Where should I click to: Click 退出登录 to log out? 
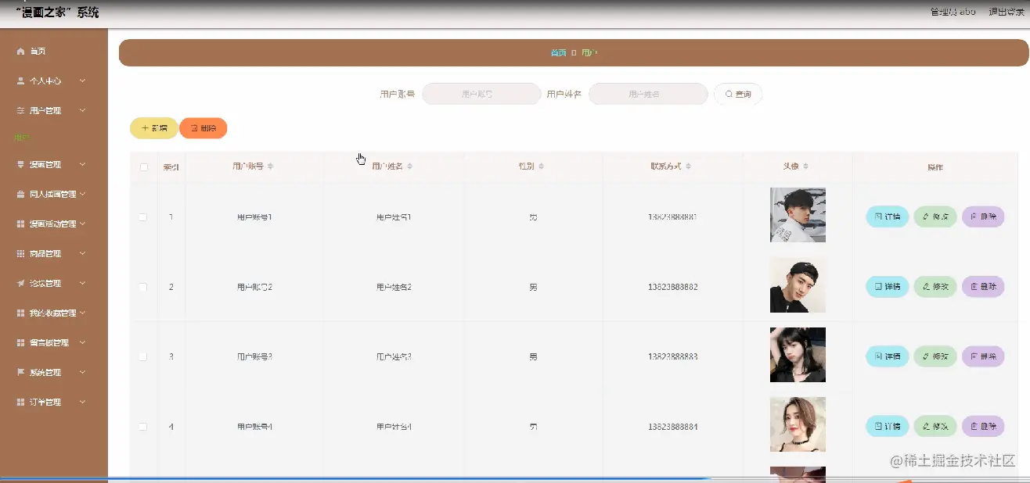[x=1006, y=12]
